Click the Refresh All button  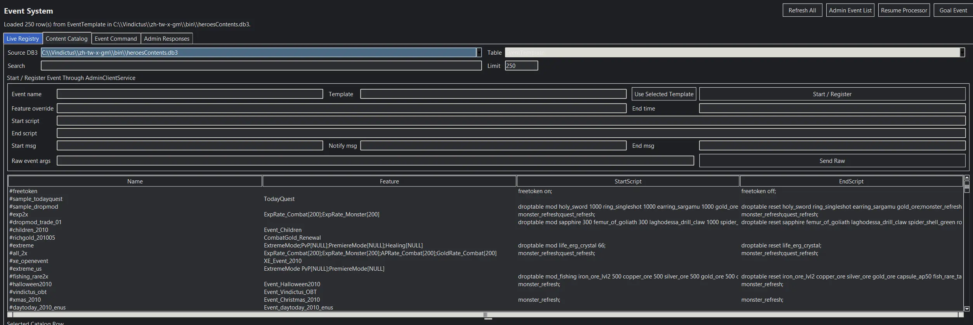point(802,10)
